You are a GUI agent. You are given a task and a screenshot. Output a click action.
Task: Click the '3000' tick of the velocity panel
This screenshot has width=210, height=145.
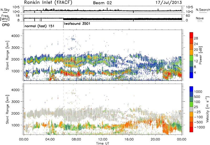15,102
